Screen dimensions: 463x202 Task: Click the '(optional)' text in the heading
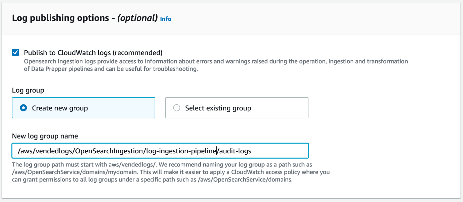tap(137, 18)
